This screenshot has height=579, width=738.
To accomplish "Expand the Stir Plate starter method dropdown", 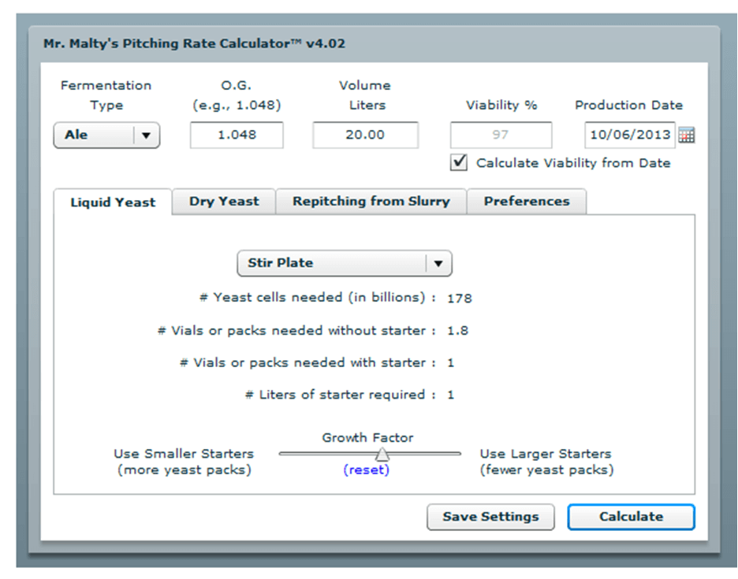I will [x=345, y=263].
